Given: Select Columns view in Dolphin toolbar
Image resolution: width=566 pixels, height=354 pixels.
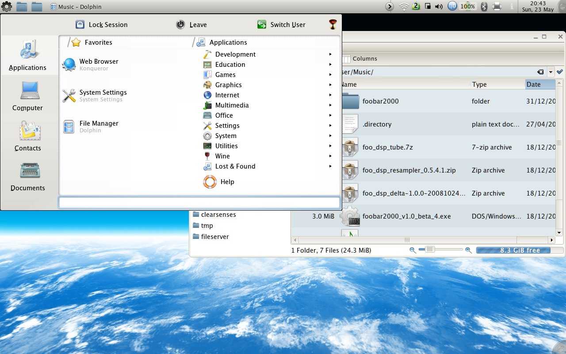Looking at the screenshot, I should click(x=359, y=59).
